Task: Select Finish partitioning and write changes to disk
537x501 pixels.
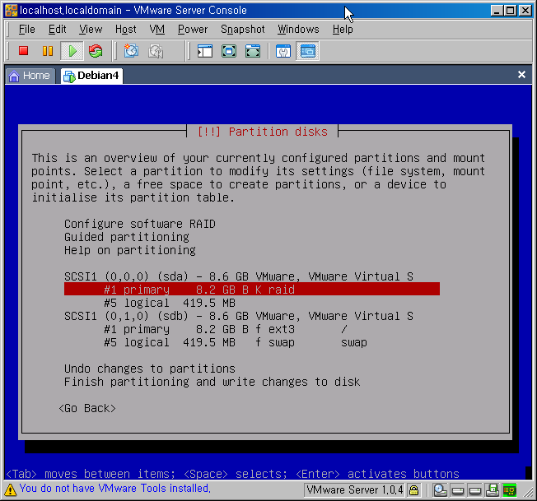Action: click(x=212, y=382)
